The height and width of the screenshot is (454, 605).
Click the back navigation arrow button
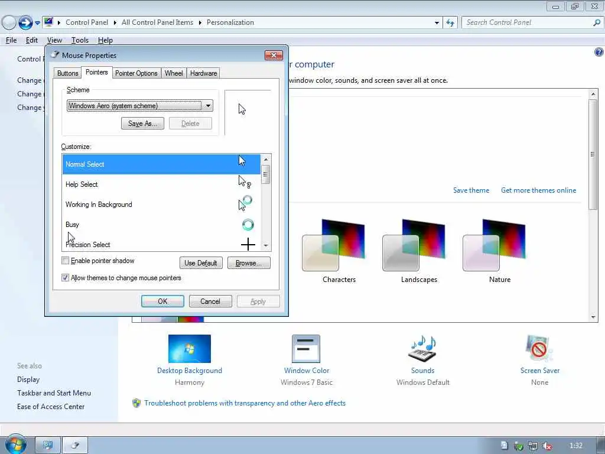click(9, 23)
